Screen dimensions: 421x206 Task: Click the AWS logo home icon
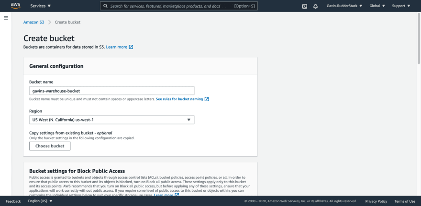[15, 6]
